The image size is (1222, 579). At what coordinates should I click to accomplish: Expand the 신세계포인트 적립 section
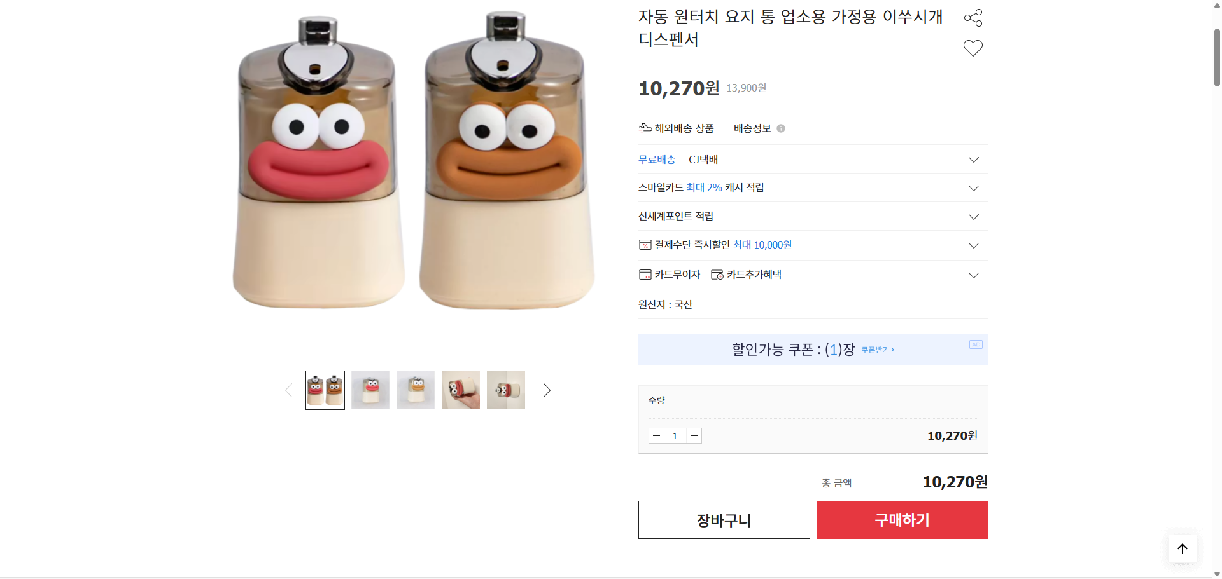tap(973, 217)
